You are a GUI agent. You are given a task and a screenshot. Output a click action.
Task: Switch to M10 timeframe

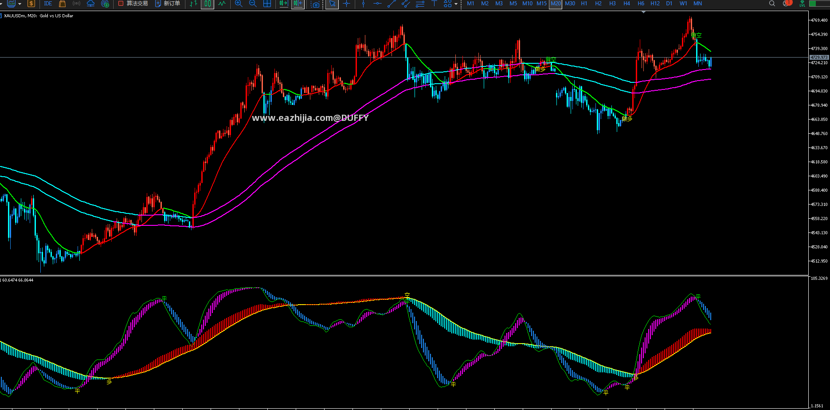click(x=527, y=4)
